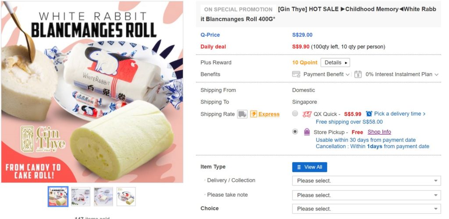Image resolution: width=449 pixels, height=219 pixels.
Task: Click the View All button
Action: click(310, 167)
